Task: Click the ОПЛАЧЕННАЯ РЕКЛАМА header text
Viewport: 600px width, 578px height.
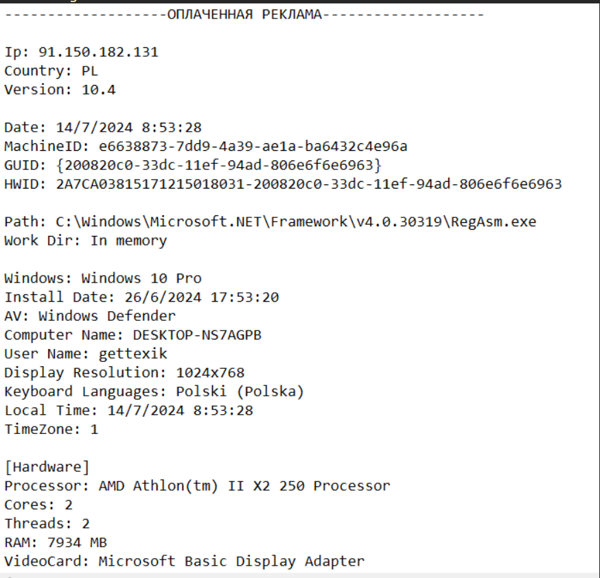Action: click(x=244, y=14)
